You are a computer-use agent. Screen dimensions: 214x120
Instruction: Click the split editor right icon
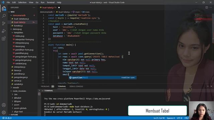(x=207, y=7)
